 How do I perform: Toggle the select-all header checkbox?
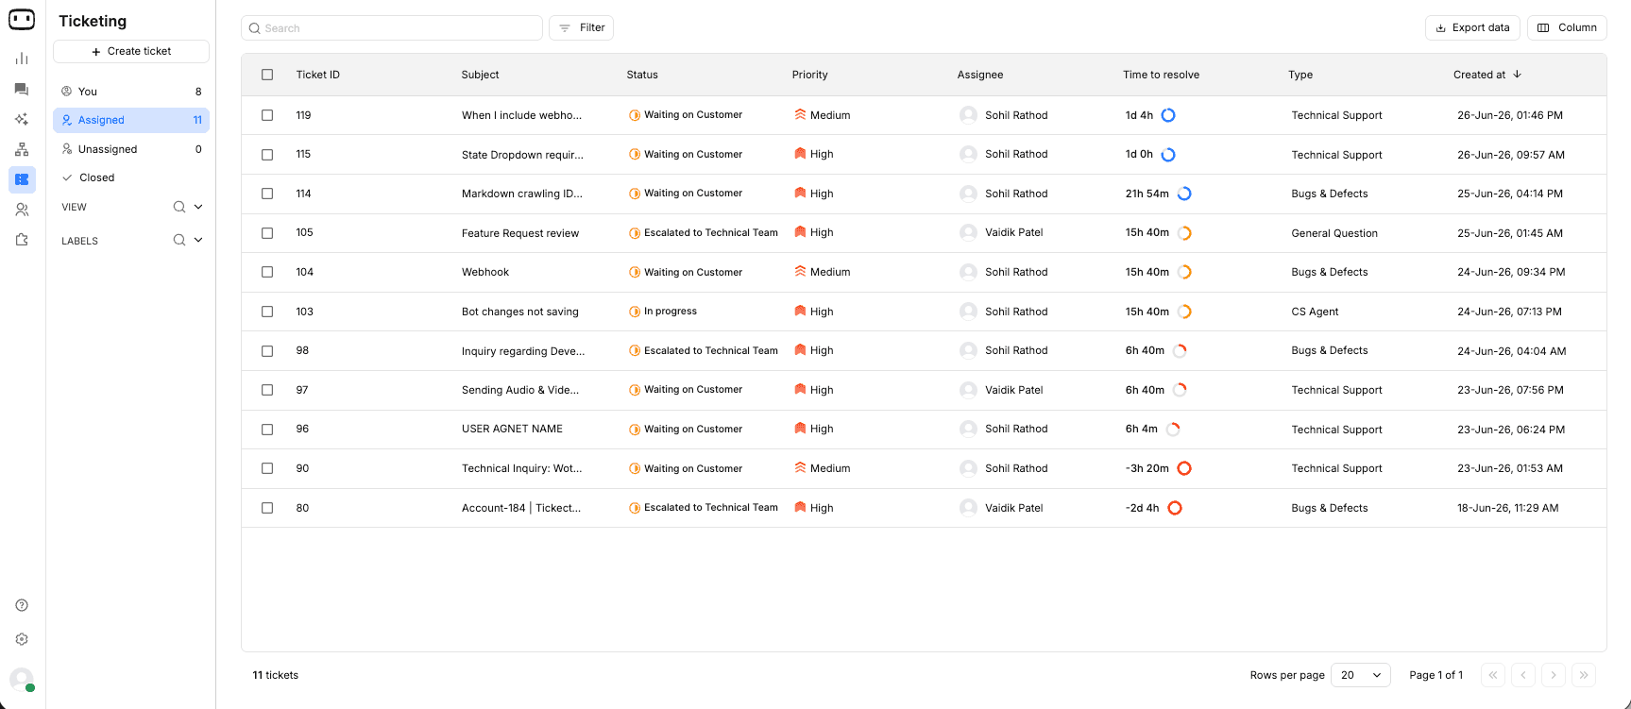(267, 75)
